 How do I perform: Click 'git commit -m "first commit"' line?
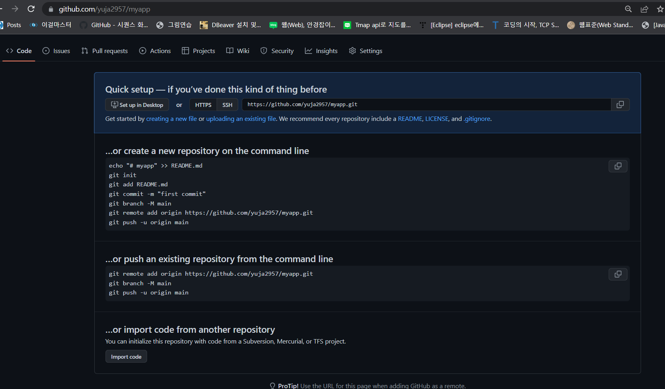[157, 194]
